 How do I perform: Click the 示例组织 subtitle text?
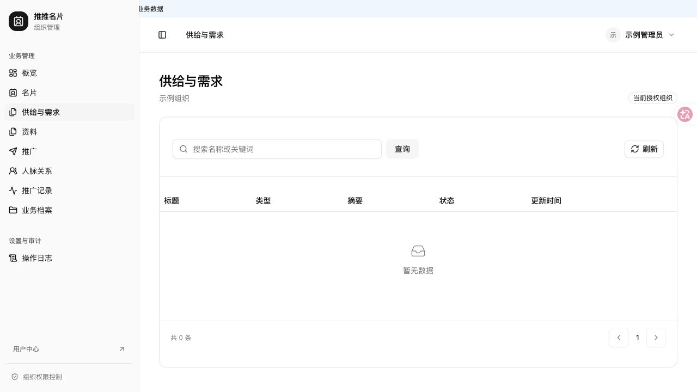(x=174, y=99)
